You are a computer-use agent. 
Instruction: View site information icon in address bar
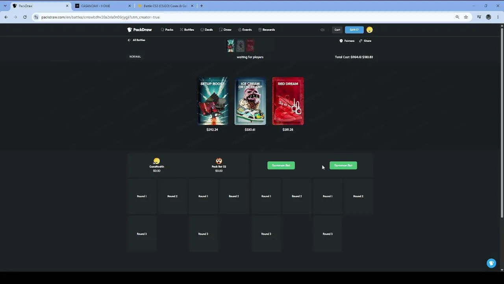[36, 17]
